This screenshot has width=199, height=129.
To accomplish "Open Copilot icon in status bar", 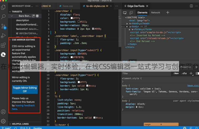I will point(185,128).
